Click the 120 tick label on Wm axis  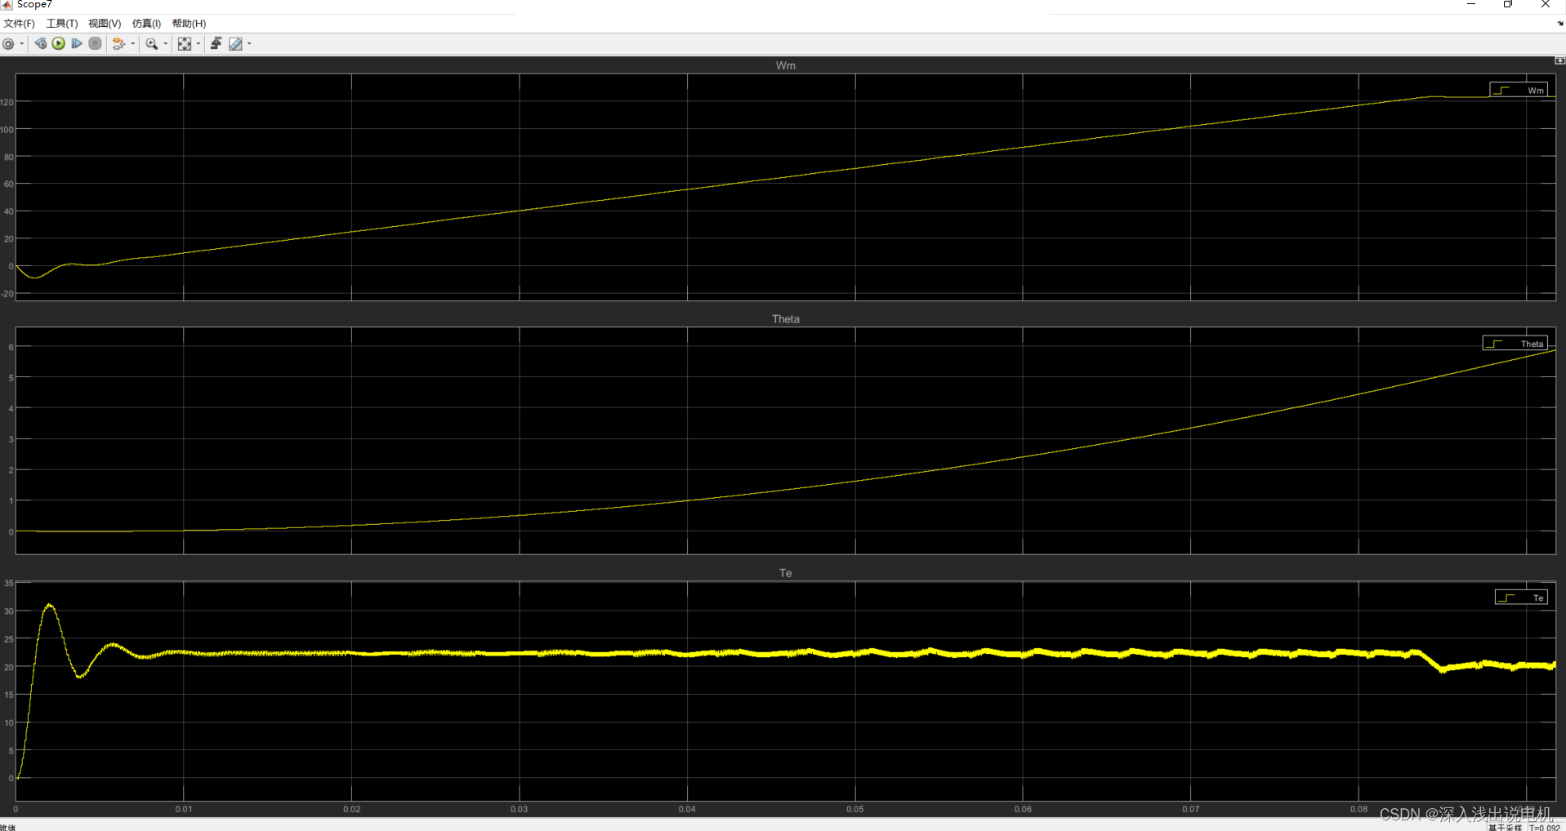click(x=7, y=102)
